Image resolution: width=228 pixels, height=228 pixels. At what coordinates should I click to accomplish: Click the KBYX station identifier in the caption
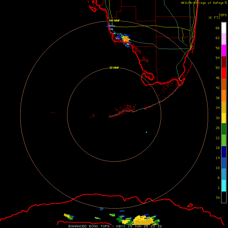pos(121,226)
